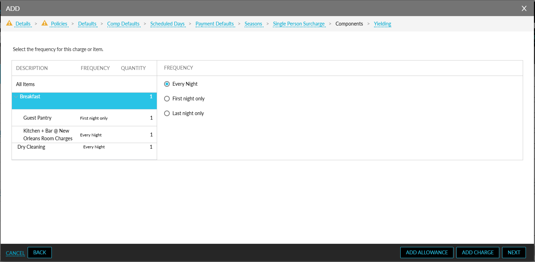
Task: Choose Last night only frequency
Action: 167,113
